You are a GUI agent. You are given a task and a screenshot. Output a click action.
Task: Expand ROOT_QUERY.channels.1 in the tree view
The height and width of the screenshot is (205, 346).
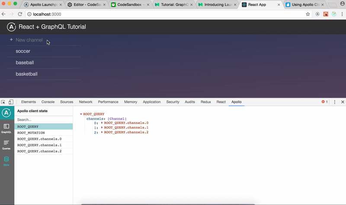click(x=102, y=127)
